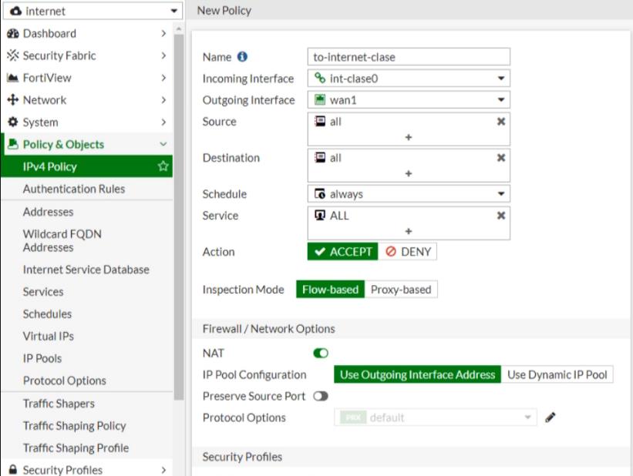Click the Security Profiles lock icon
The width and height of the screenshot is (633, 476).
(x=13, y=470)
